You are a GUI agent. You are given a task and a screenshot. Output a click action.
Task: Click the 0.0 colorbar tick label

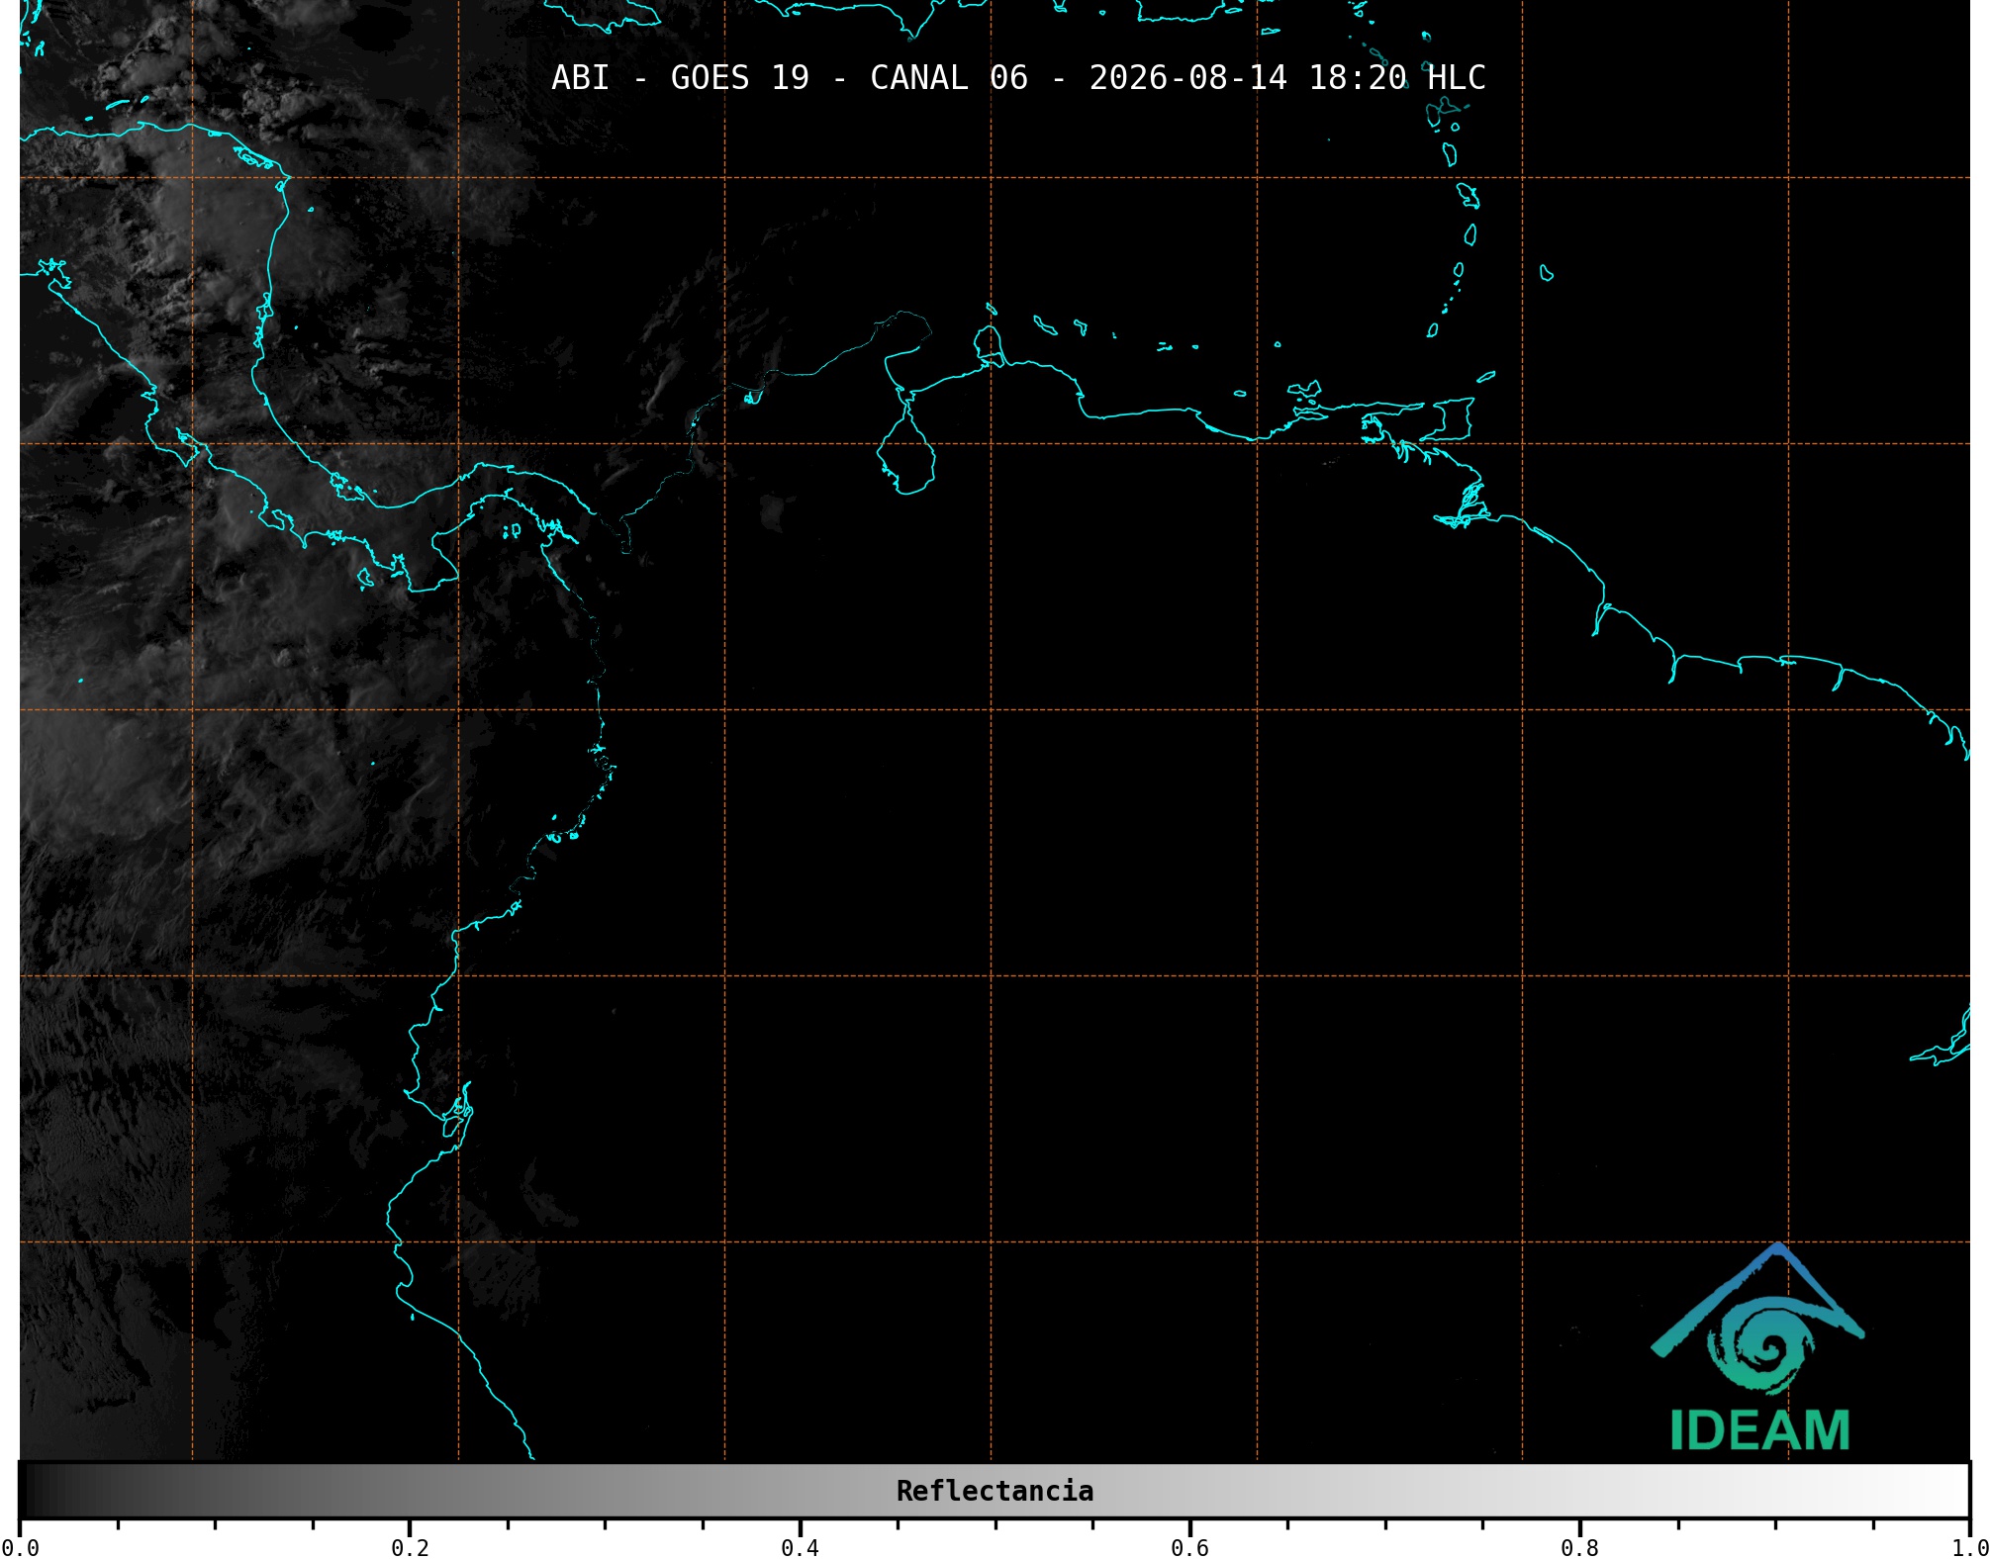click(20, 1547)
